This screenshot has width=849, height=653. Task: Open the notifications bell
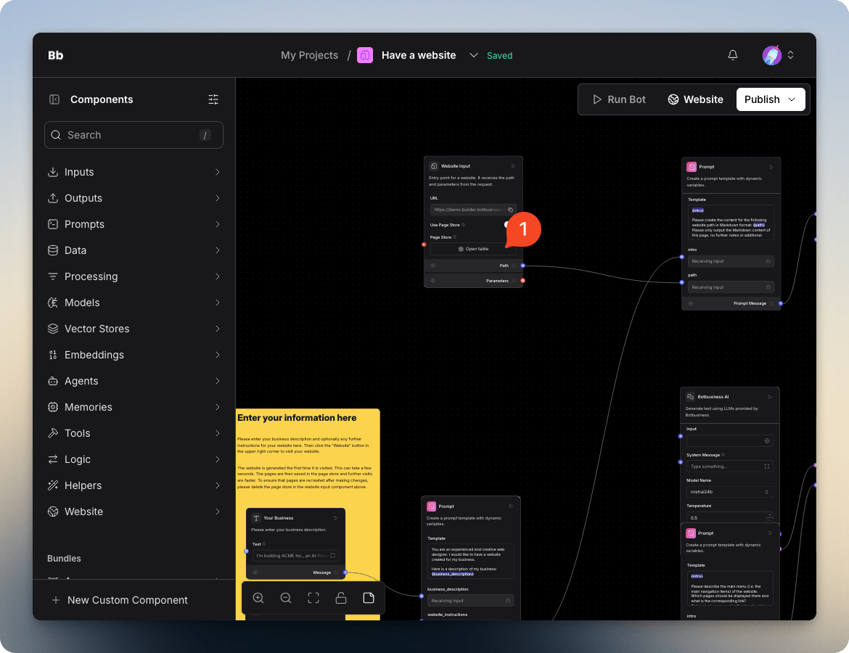point(733,55)
